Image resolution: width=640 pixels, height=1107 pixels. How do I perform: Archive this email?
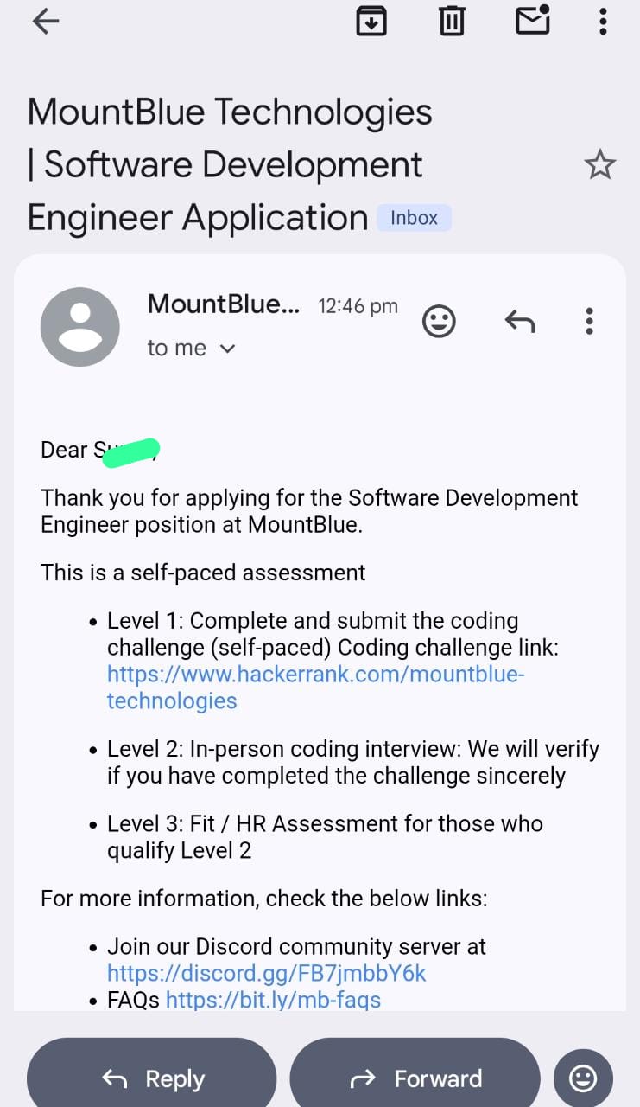pos(371,21)
